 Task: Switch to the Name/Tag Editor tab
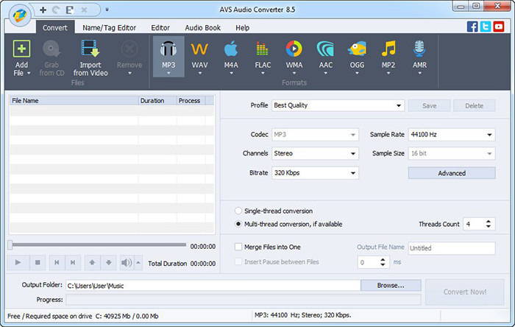tap(109, 28)
